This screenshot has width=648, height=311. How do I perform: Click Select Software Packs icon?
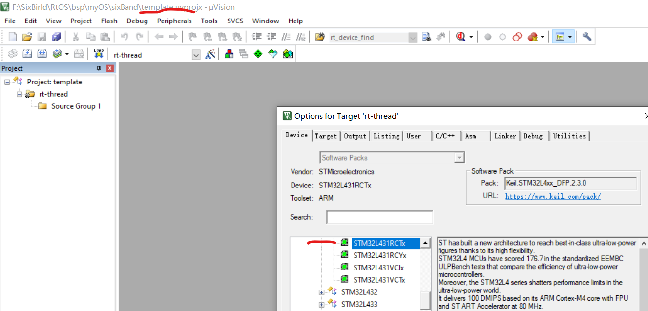tap(273, 54)
